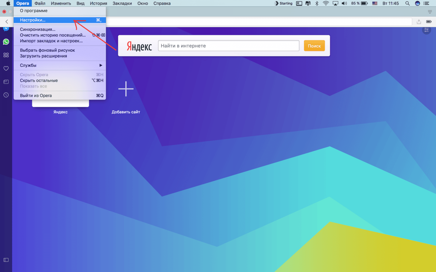Open the tab menu dropdown icon
Viewport: 436px width, 272px height.
[430, 12]
